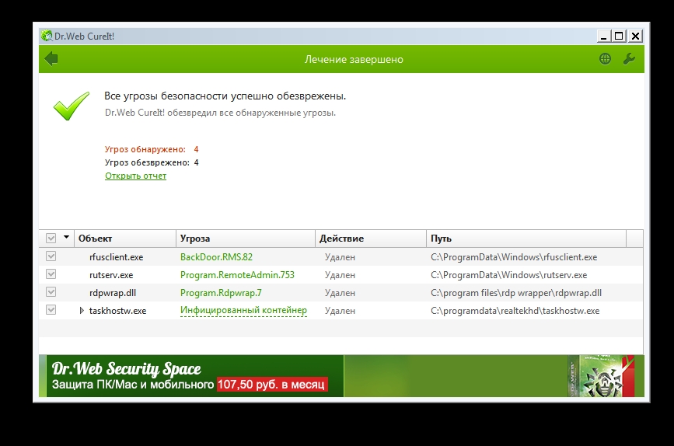Click the Dr.Web CureIt! title bar logo
Image resolution: width=674 pixels, height=446 pixels.
pyautogui.click(x=47, y=36)
